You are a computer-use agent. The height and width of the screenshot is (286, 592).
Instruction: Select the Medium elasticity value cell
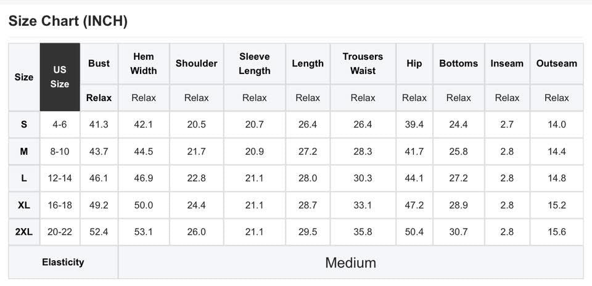click(x=350, y=263)
